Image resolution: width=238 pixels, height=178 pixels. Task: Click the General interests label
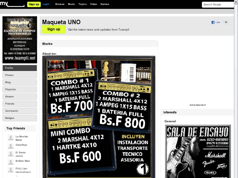click(170, 121)
